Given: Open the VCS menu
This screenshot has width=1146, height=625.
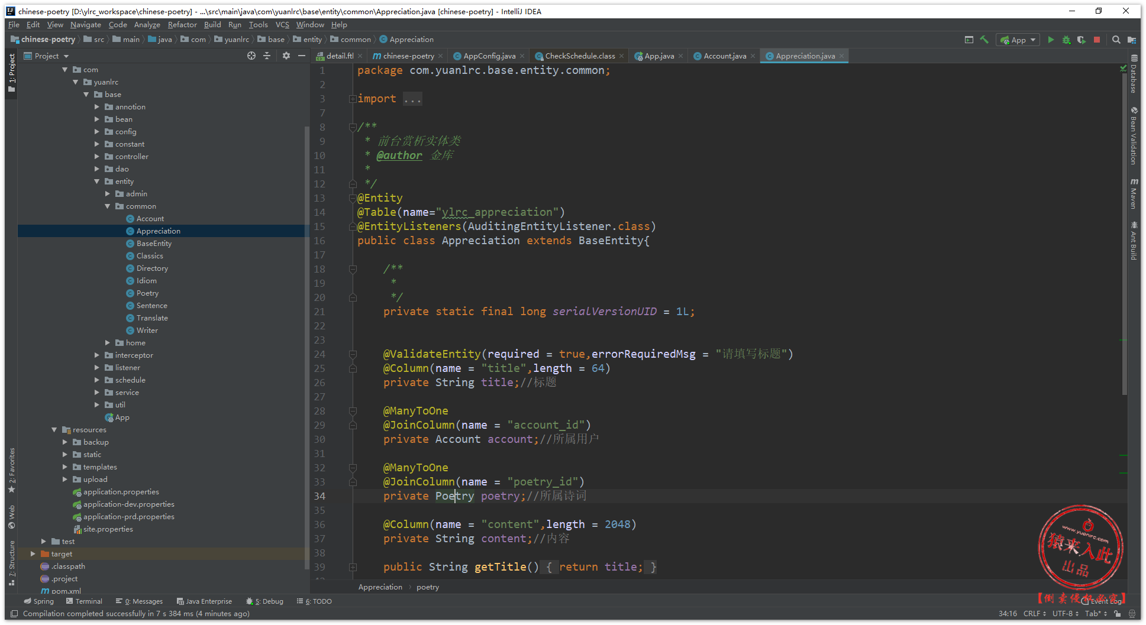Looking at the screenshot, I should pyautogui.click(x=282, y=25).
